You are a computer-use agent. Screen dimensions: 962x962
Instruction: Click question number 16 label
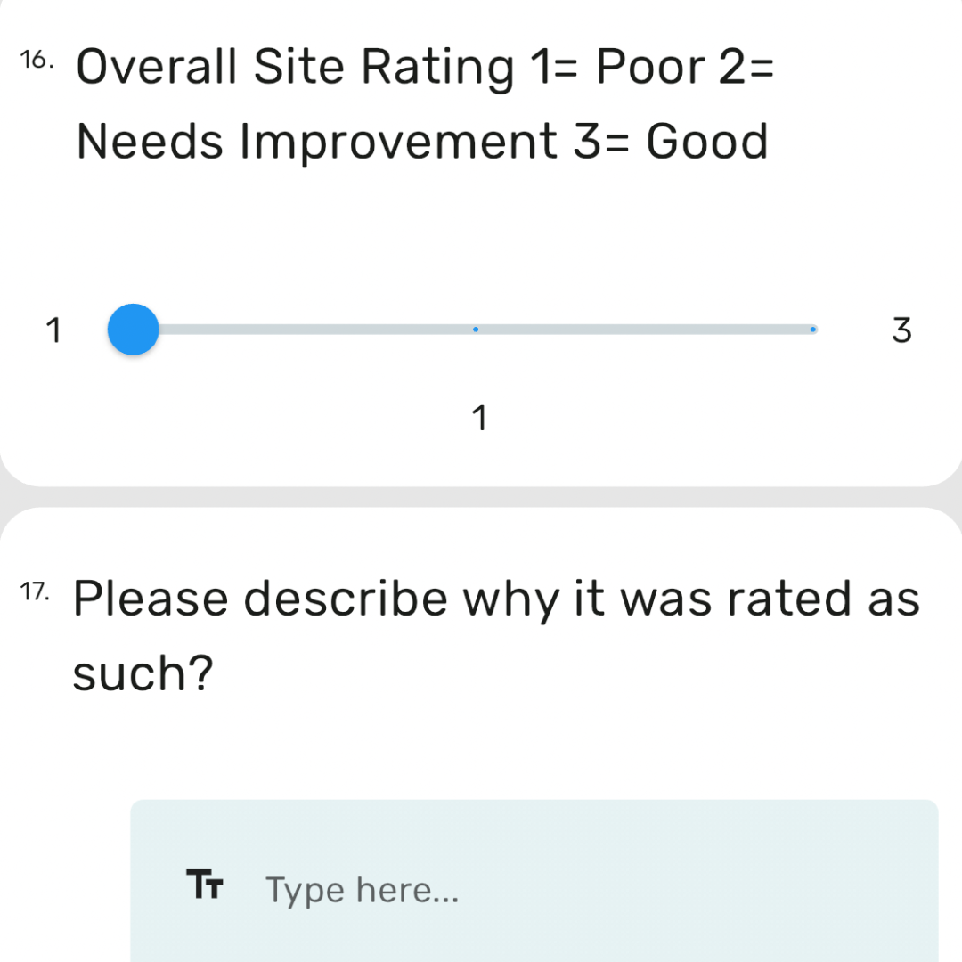click(x=37, y=61)
